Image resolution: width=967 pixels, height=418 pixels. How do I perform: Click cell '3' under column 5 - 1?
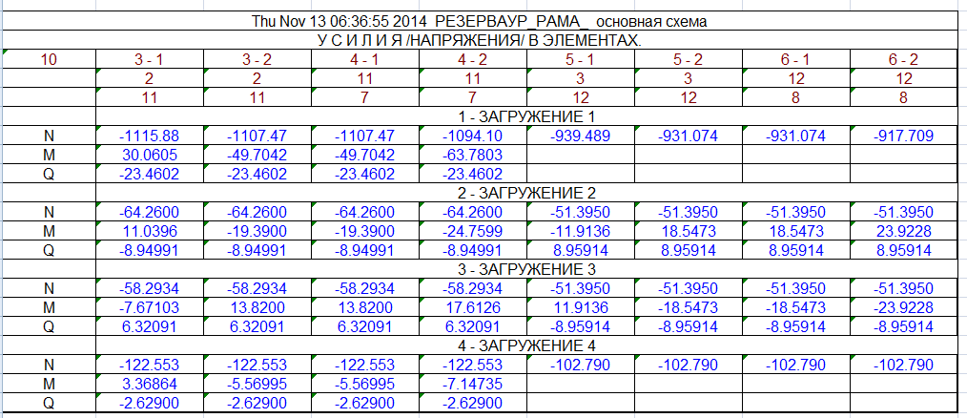[x=581, y=78]
